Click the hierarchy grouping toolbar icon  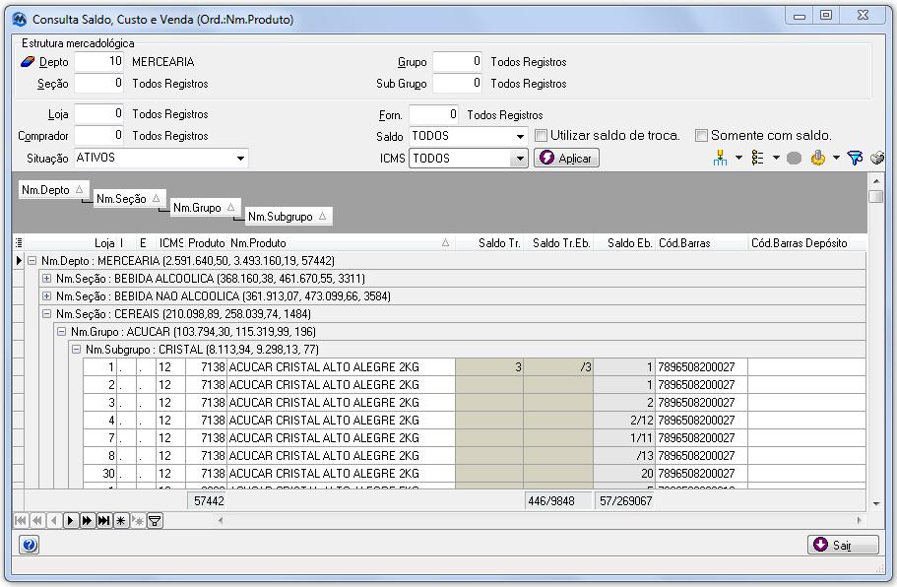click(x=720, y=158)
